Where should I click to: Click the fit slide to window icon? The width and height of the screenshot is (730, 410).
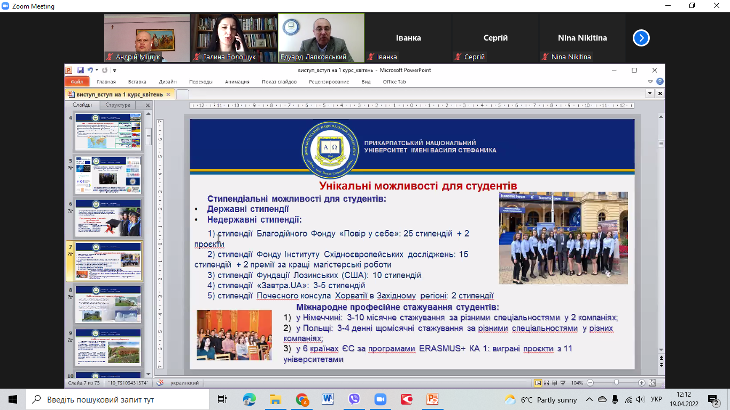(x=652, y=383)
